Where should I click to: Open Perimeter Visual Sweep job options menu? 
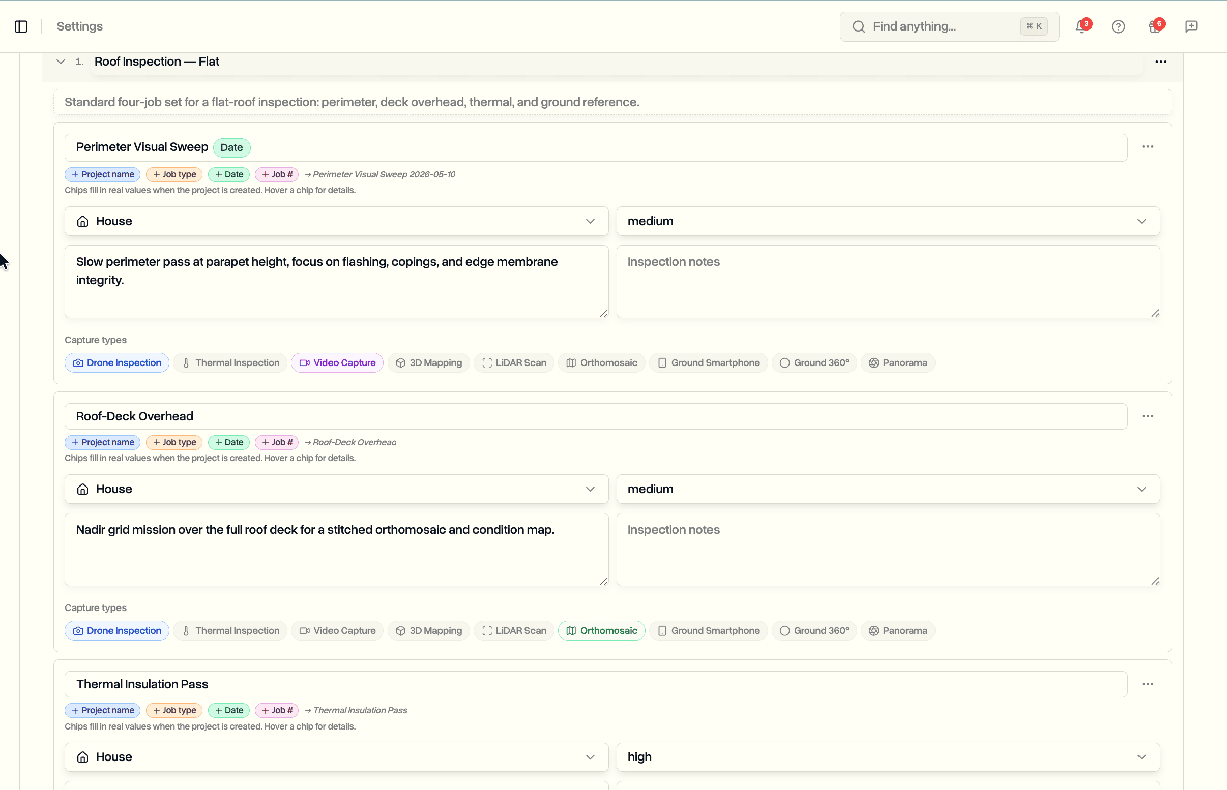point(1148,147)
